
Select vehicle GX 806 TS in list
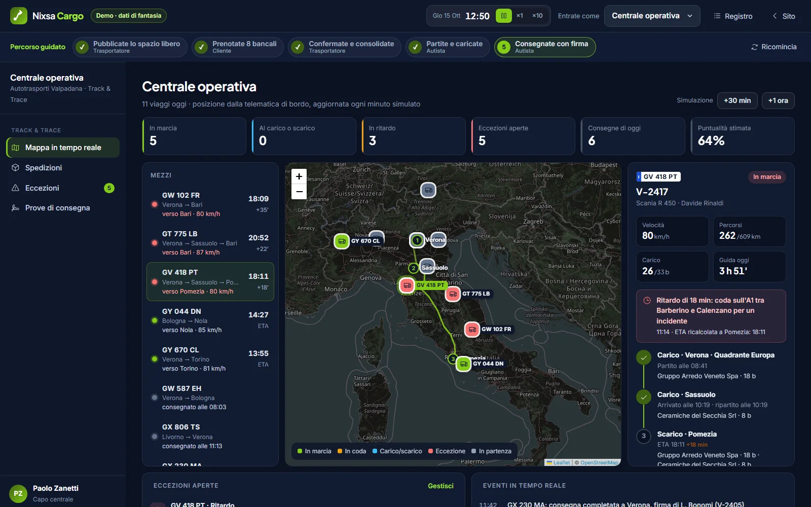[x=210, y=436]
